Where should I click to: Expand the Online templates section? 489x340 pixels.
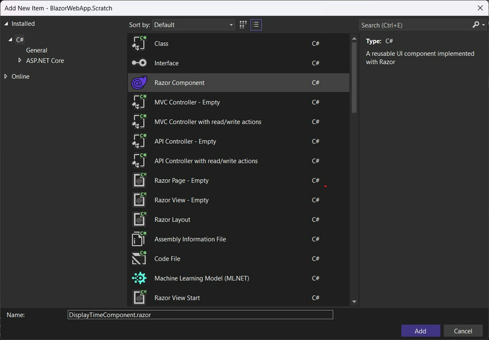(6, 76)
